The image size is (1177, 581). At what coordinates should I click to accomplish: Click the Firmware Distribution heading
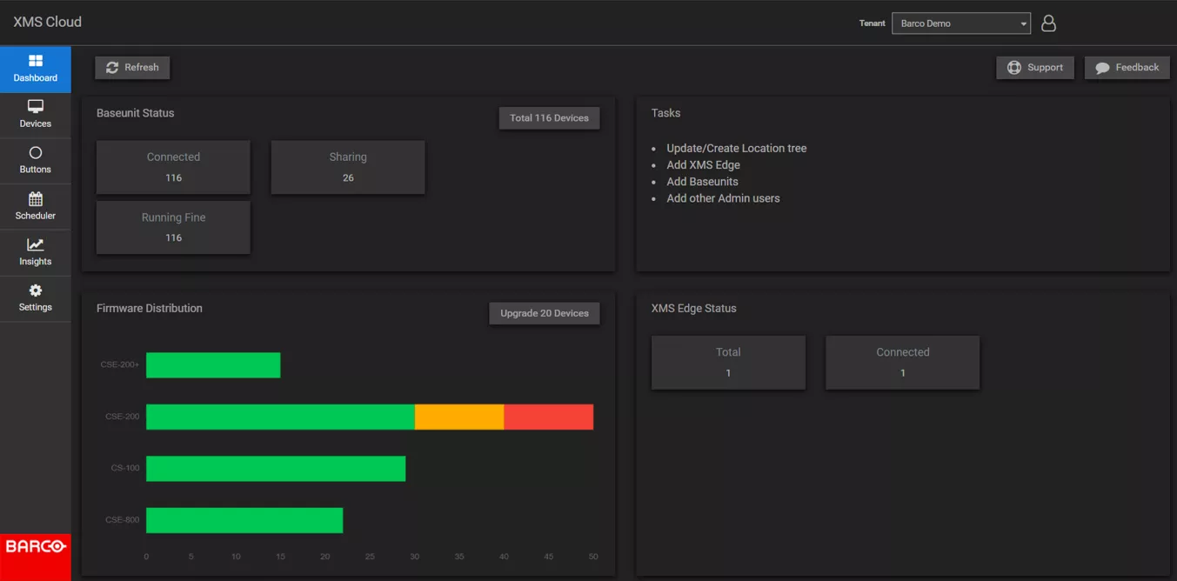150,308
